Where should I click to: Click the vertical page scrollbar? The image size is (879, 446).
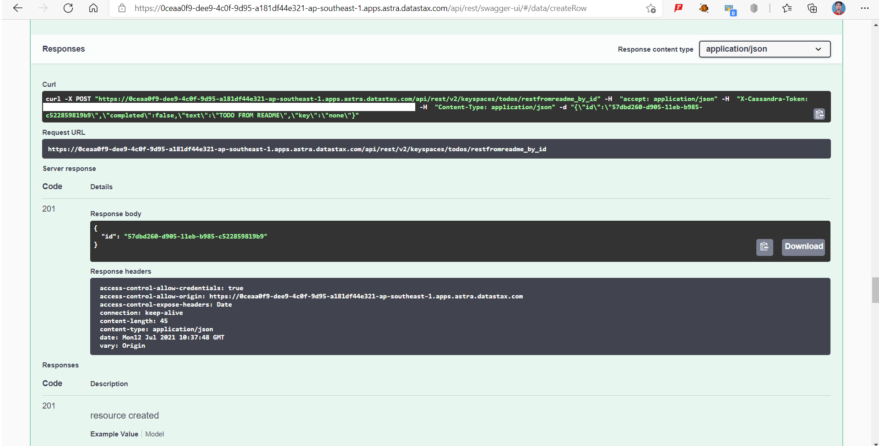tap(875, 290)
